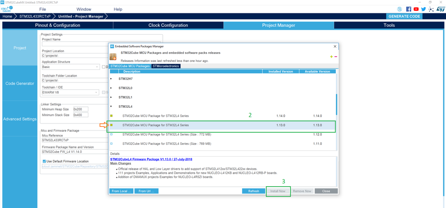The height and width of the screenshot is (208, 446).
Task: Click the Description column header
Action: pyautogui.click(x=190, y=71)
